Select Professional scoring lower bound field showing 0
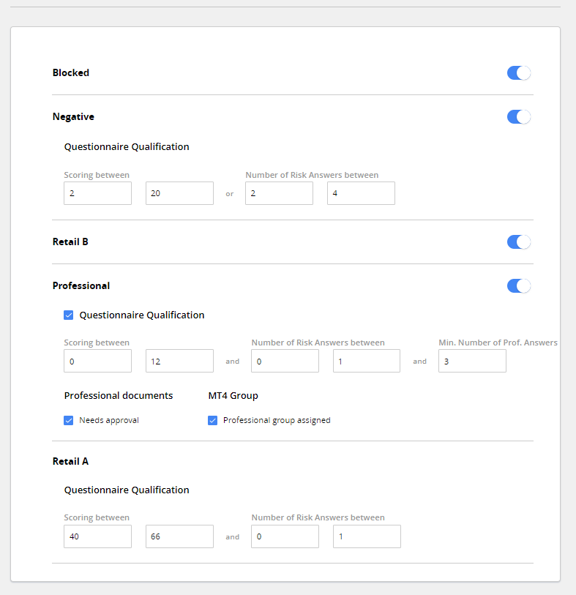The height and width of the screenshot is (595, 576). pyautogui.click(x=97, y=361)
